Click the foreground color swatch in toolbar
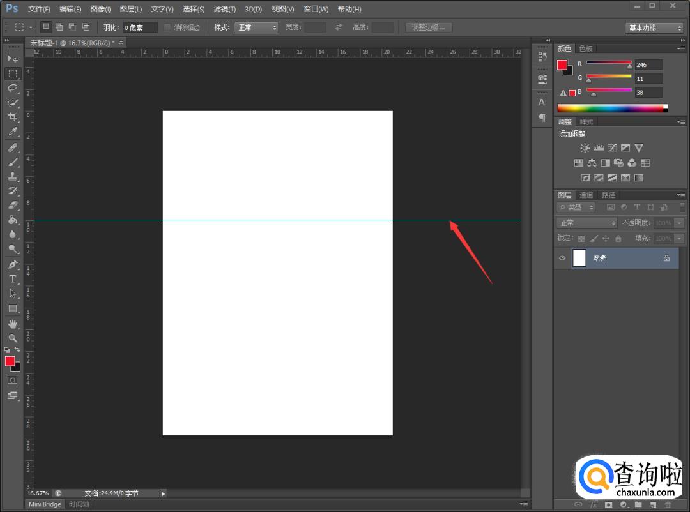 pyautogui.click(x=10, y=361)
